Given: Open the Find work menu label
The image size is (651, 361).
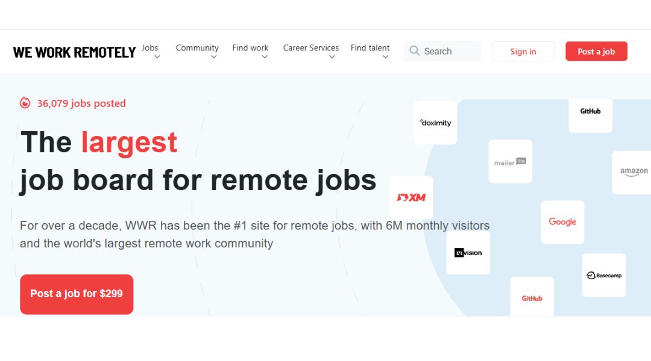Looking at the screenshot, I should tap(250, 48).
